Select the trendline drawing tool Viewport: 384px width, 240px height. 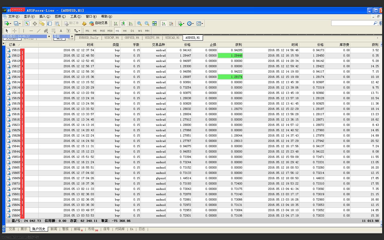coord(38,31)
